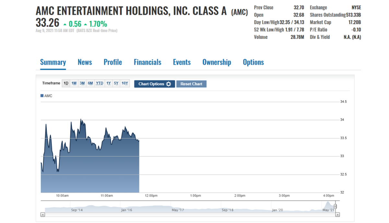Screen dimensions: 389x223
Task: Go to the Financials tab
Action: pyautogui.click(x=147, y=62)
